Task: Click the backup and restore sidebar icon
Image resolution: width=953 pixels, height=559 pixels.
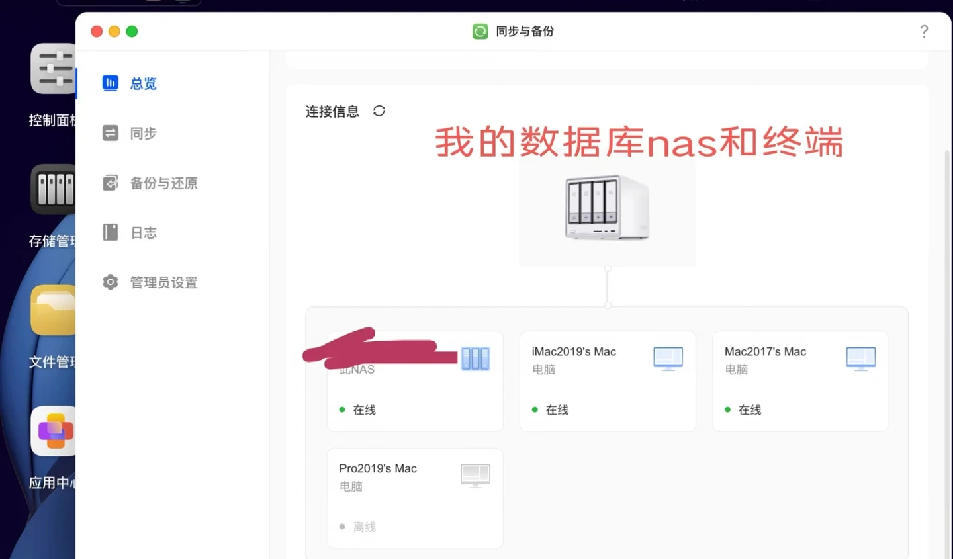Action: (x=110, y=183)
